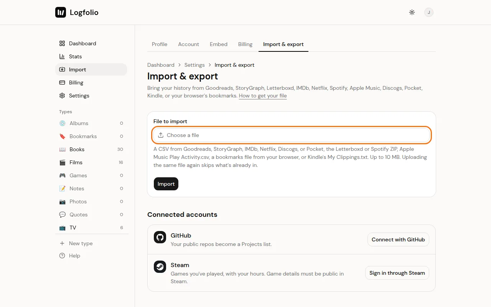
Task: Toggle the light/dark theme sun icon
Action: pos(412,12)
